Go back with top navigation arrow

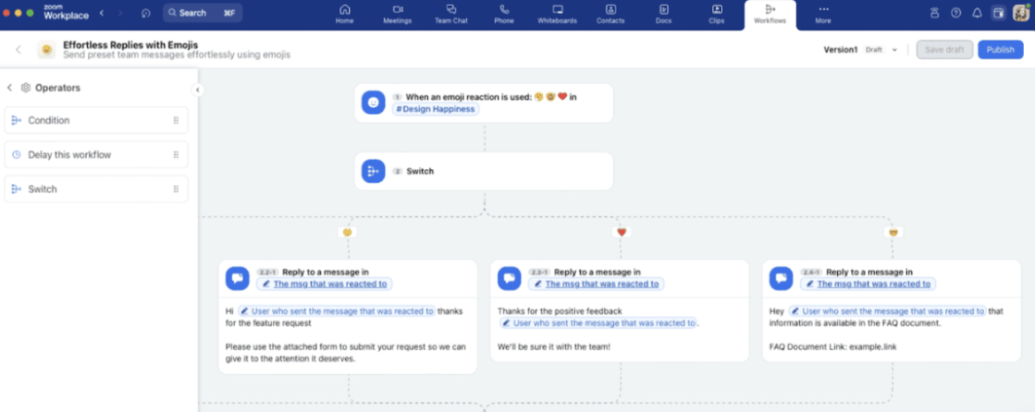102,13
